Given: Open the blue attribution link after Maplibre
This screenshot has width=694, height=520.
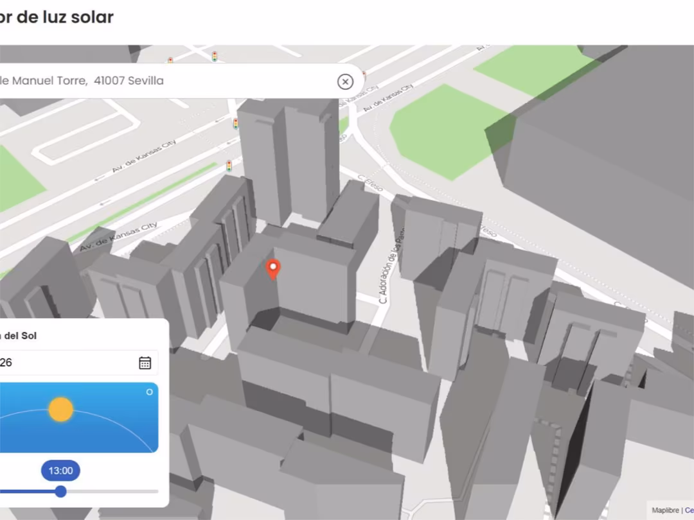Looking at the screenshot, I should point(689,510).
